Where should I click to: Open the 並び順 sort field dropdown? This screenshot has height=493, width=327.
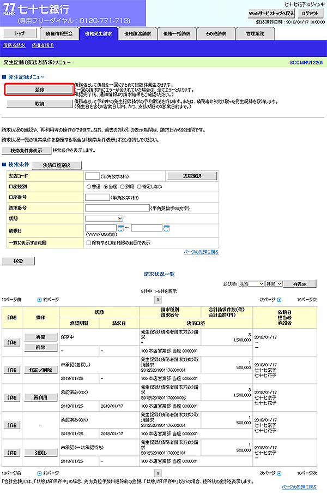click(x=251, y=283)
